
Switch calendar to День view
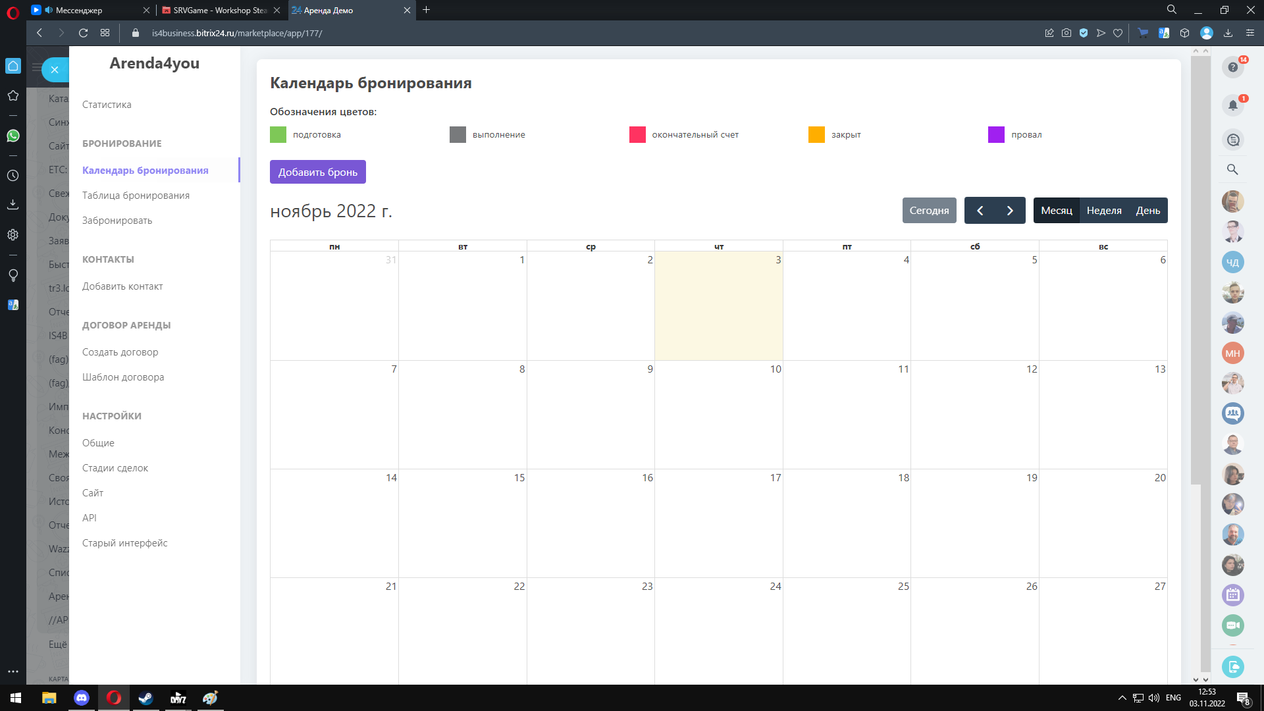[x=1147, y=211]
